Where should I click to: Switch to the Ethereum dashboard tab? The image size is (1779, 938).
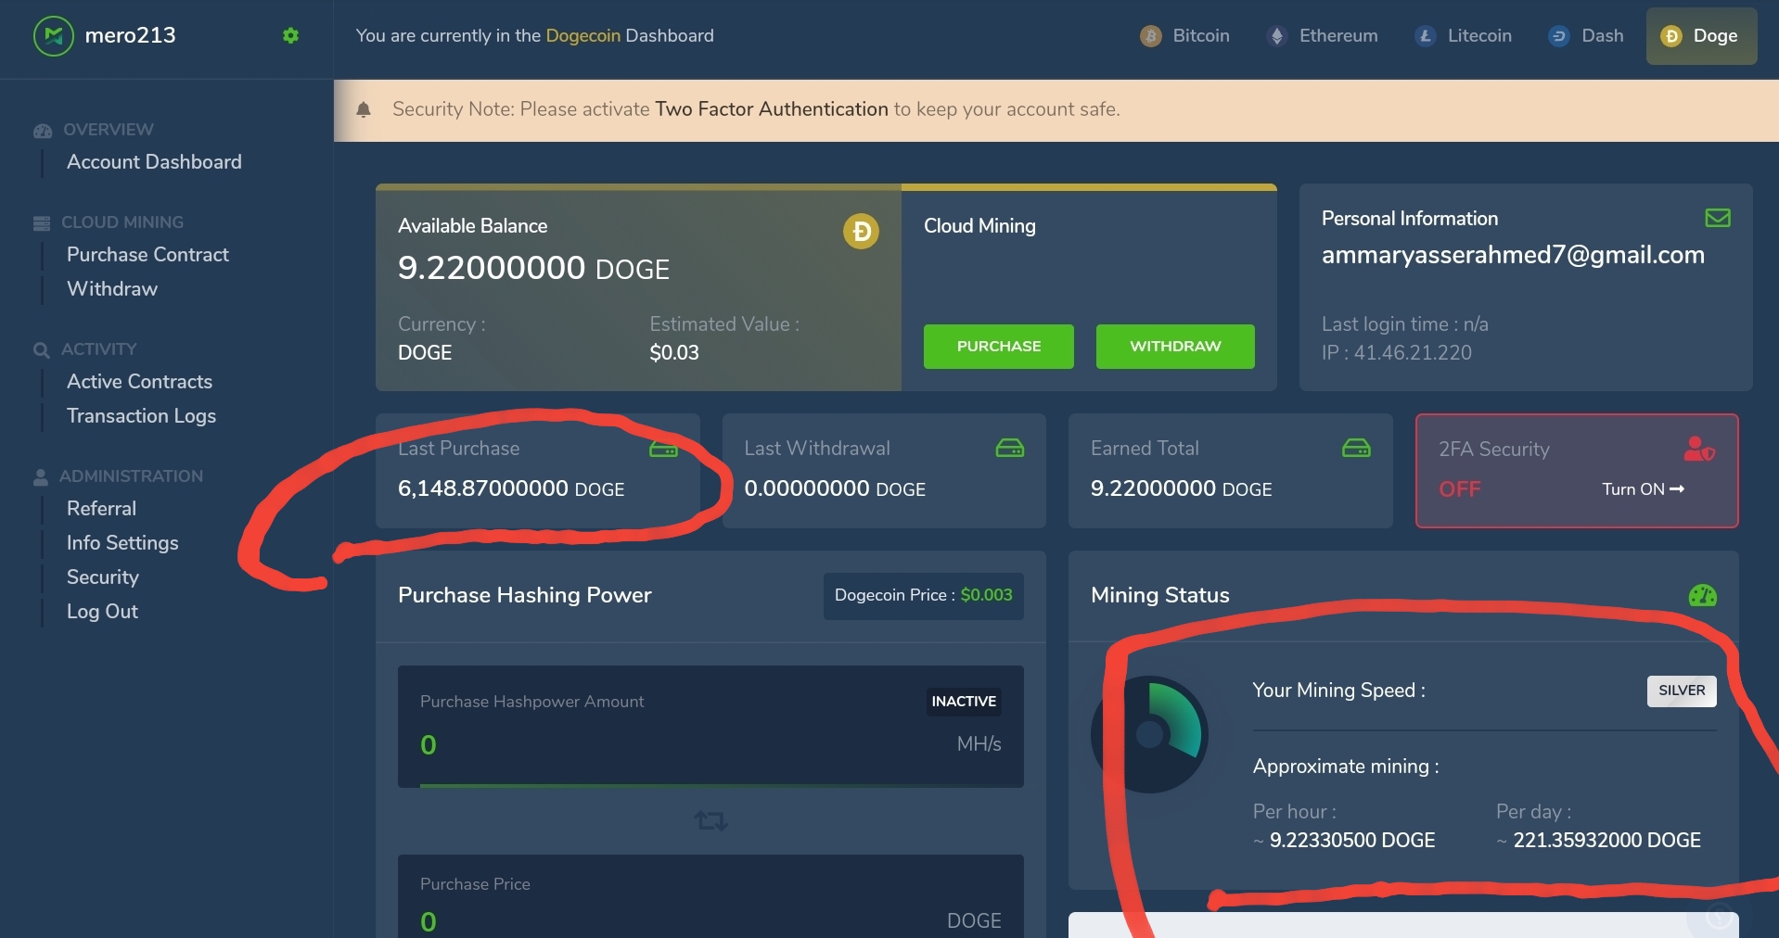[x=1323, y=36]
